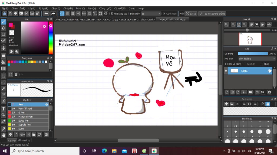Select the Eyedropper tool
The height and width of the screenshot is (155, 277).
point(3,129)
